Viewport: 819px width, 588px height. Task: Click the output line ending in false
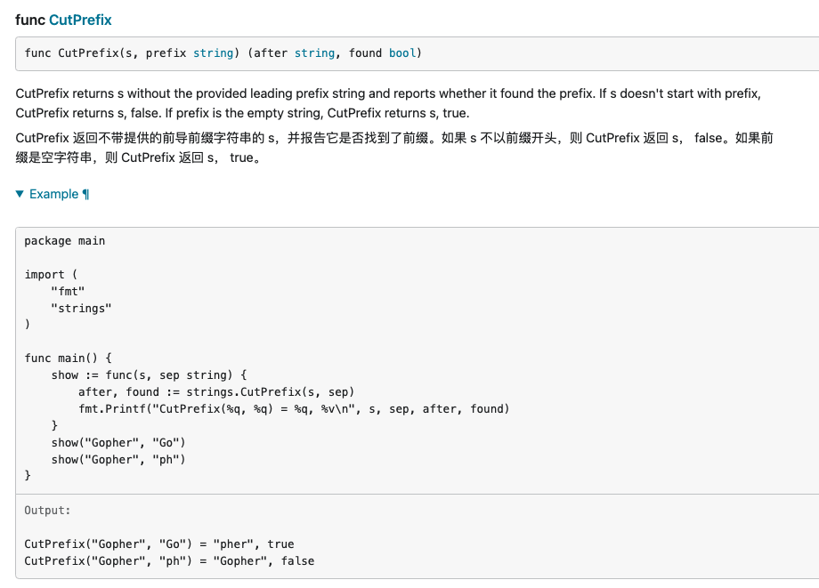point(169,561)
